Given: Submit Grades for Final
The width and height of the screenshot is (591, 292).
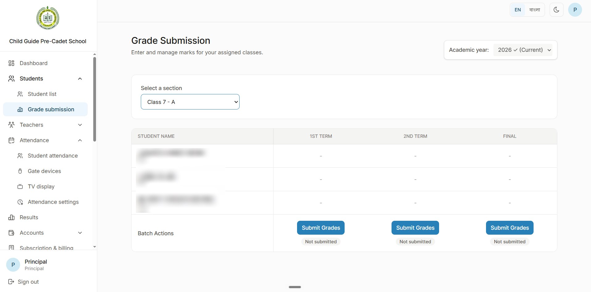Looking at the screenshot, I should 510,228.
